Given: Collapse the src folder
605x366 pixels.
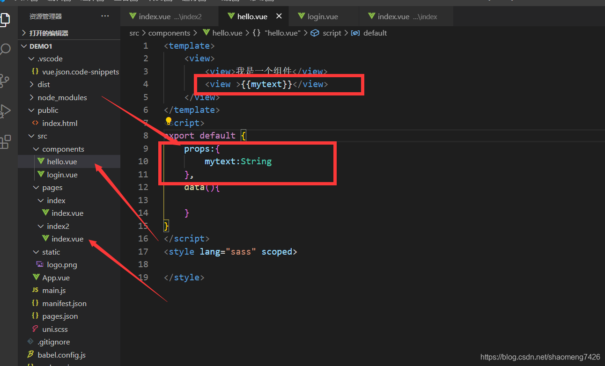Looking at the screenshot, I should coord(69,136).
